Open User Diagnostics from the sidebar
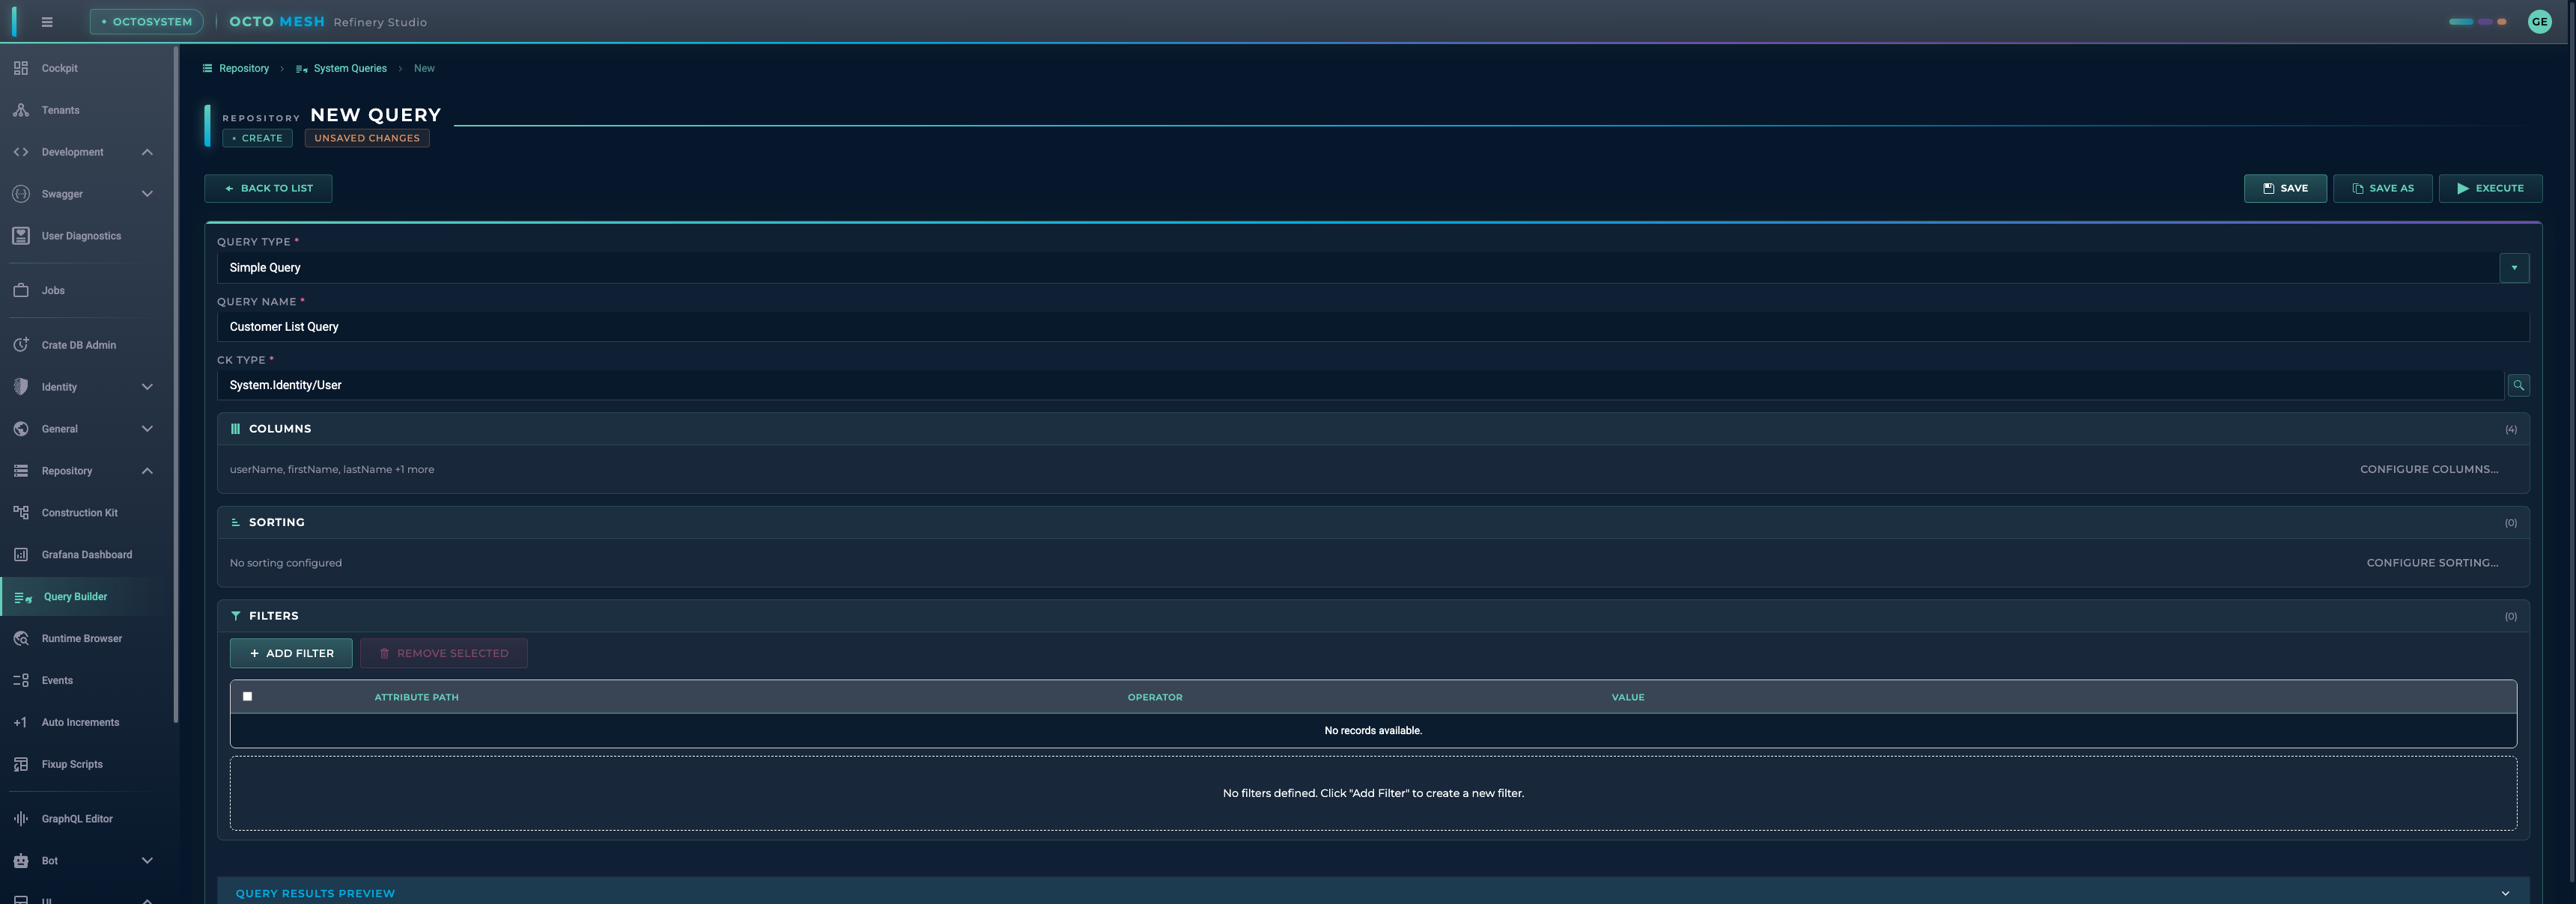 click(82, 235)
